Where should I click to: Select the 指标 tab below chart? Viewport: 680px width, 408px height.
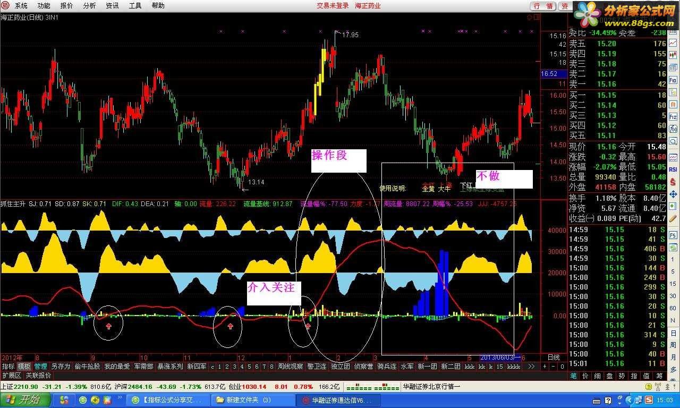(8, 367)
